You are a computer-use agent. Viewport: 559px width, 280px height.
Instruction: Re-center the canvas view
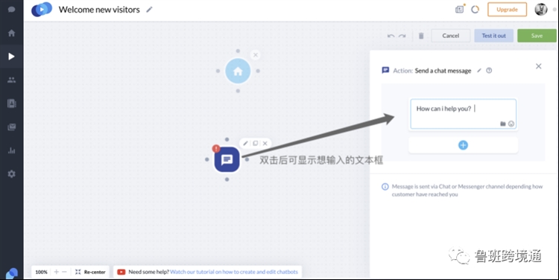[90, 272]
